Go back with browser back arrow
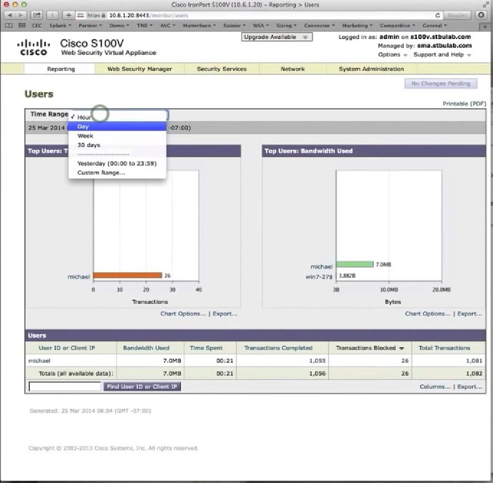493x483 pixels. pyautogui.click(x=10, y=15)
